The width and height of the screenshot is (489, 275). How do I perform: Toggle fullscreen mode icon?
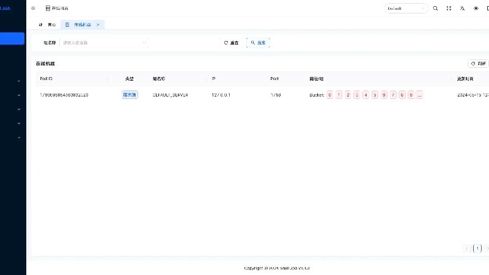tap(449, 9)
